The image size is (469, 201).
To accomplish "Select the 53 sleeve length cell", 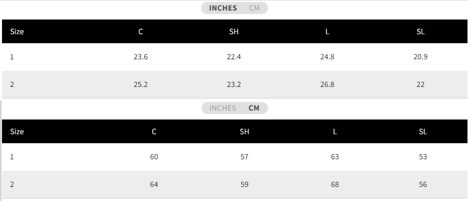I will tap(423, 157).
